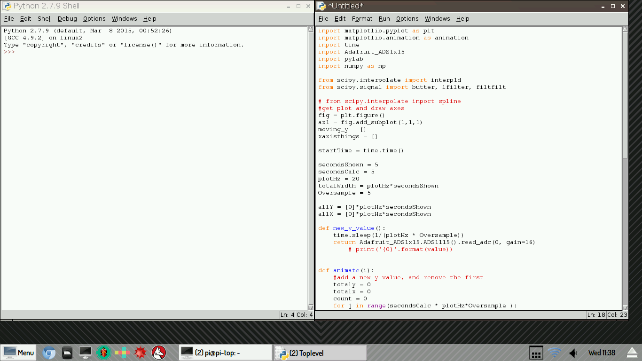Click the 'count = 0' line in animate

350,298
